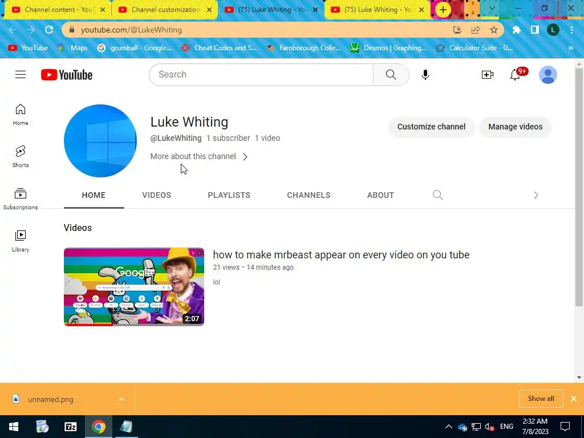Click the Luke Whiting channel avatar

click(x=100, y=141)
